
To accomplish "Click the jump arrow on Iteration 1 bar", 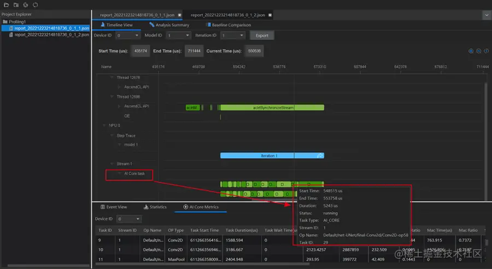I will click(320, 156).
